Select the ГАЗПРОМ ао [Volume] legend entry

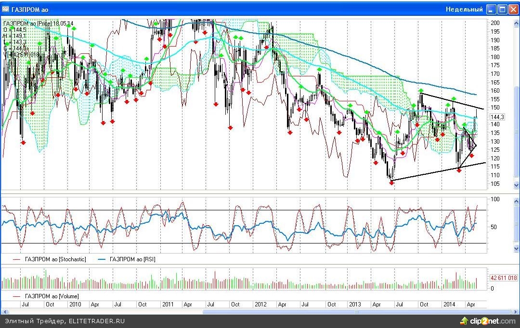(52, 296)
